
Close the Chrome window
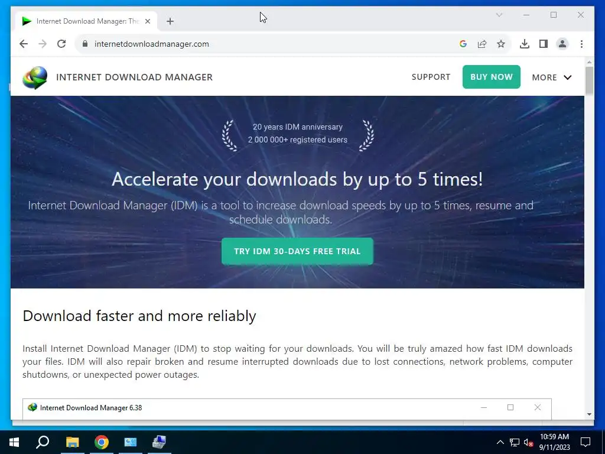click(x=581, y=15)
